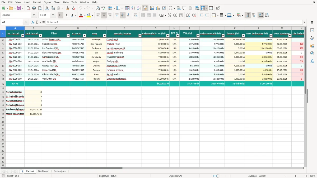This screenshot has width=317, height=178.
Task: Open the Data menu
Action: (66, 2)
